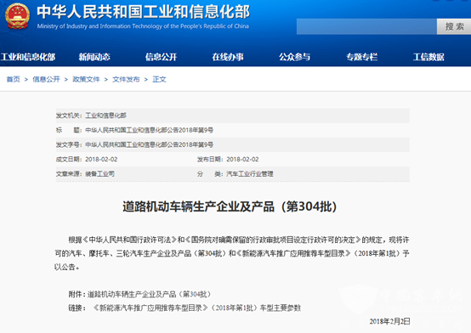Click 发布日期 value 2018-02-02
Screen dimensions: 471x333
pyautogui.click(x=242, y=160)
